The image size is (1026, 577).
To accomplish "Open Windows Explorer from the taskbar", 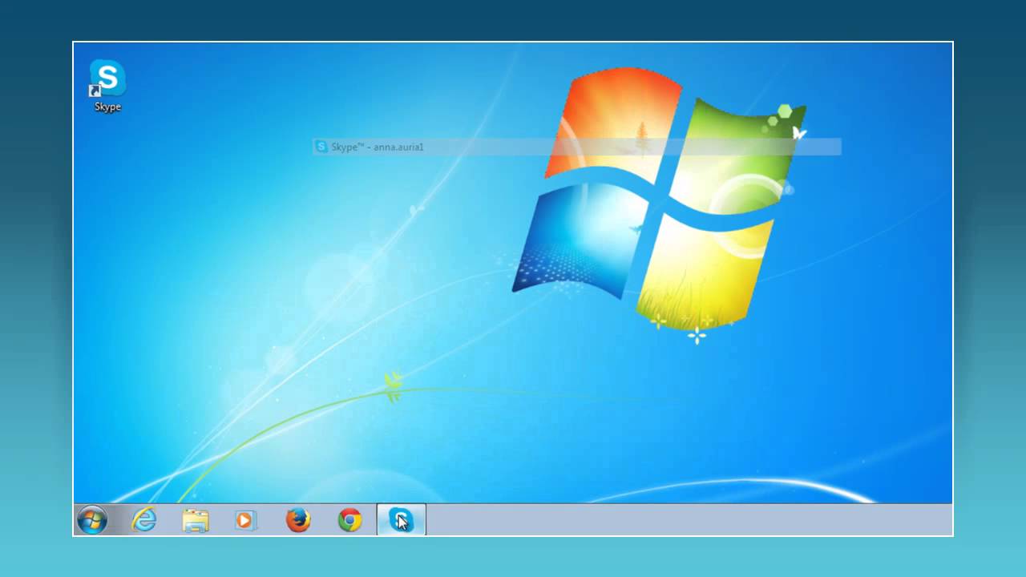I will [195, 521].
